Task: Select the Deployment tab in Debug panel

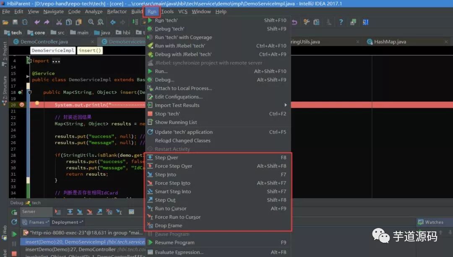Action: [67, 222]
